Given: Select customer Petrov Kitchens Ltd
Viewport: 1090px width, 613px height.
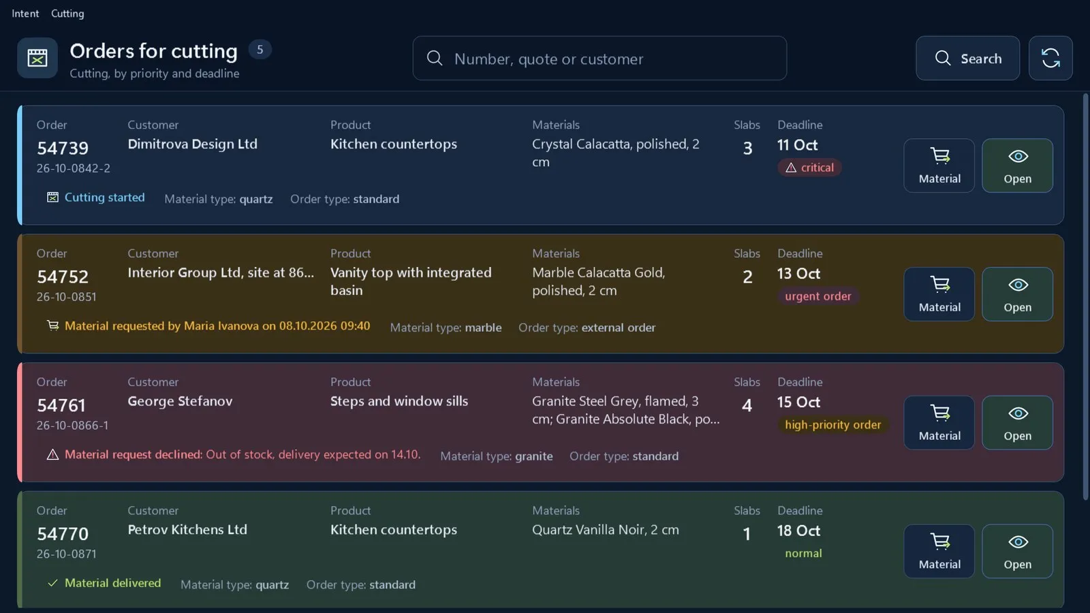Looking at the screenshot, I should [x=187, y=530].
